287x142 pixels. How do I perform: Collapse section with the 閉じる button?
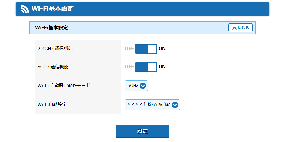coord(241,28)
